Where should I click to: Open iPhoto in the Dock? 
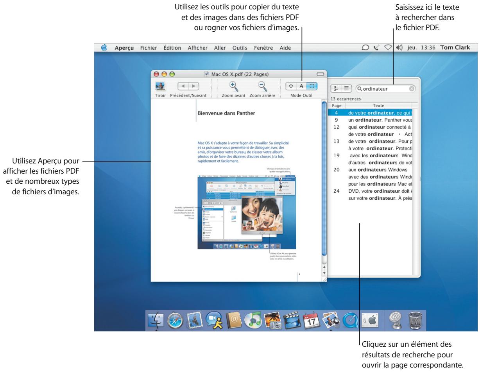point(273,321)
